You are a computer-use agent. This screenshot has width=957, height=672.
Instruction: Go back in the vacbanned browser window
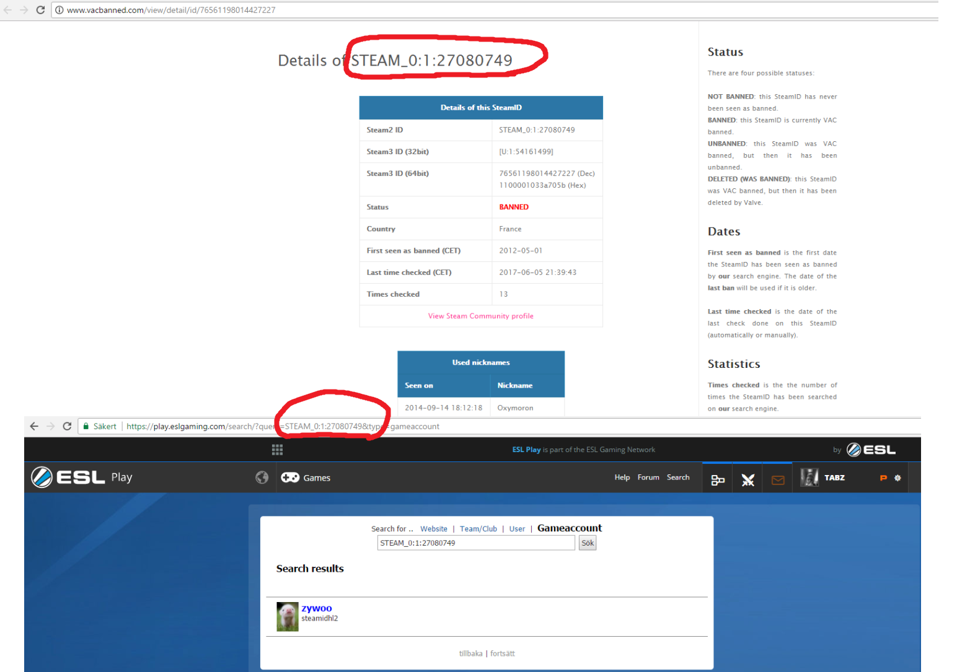pos(7,10)
